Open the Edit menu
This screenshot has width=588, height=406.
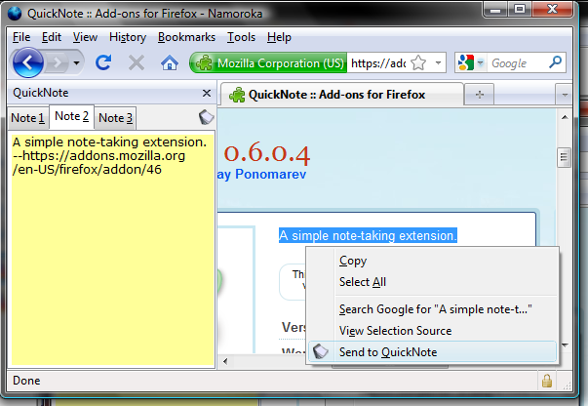tap(52, 37)
